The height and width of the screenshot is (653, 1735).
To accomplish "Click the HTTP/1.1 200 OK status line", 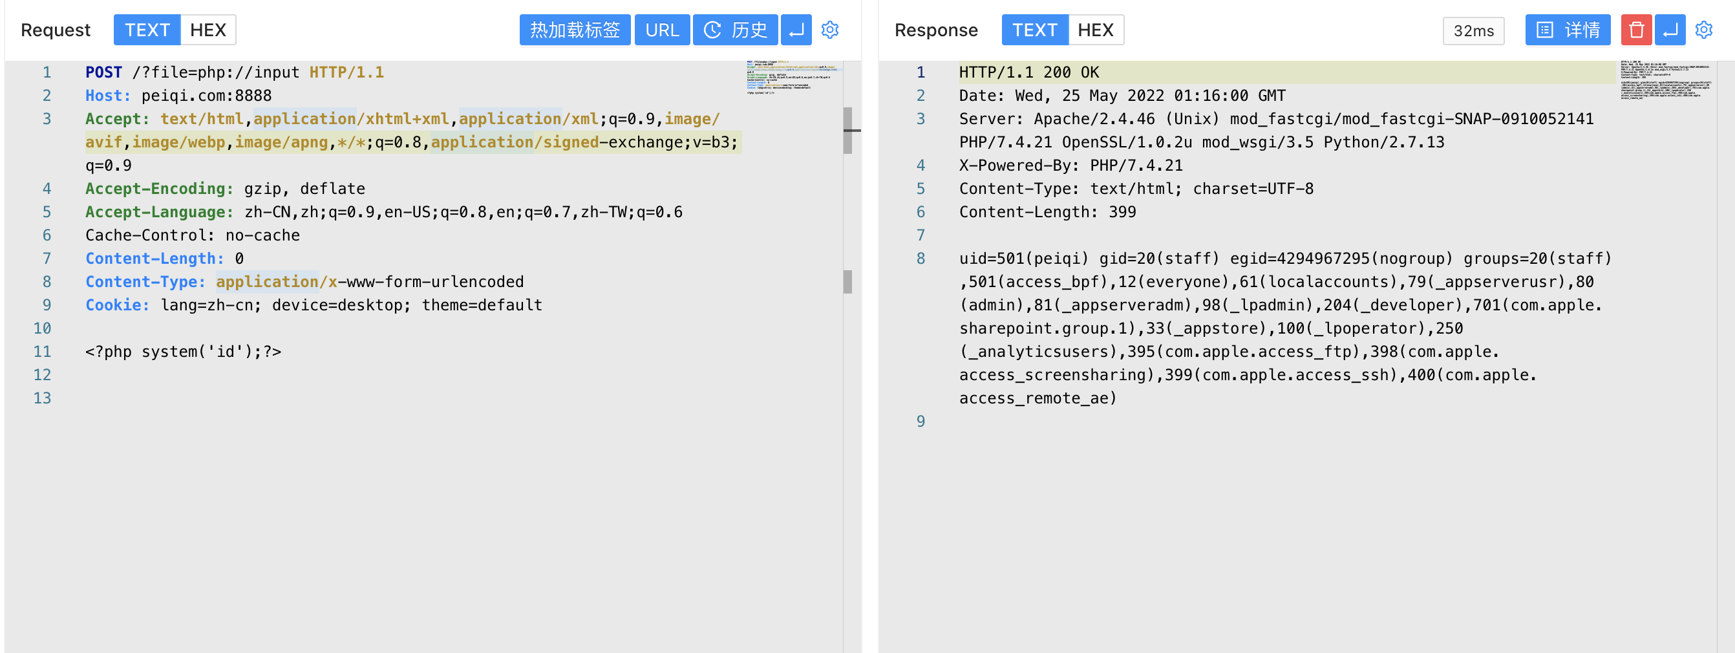I will click(1029, 72).
